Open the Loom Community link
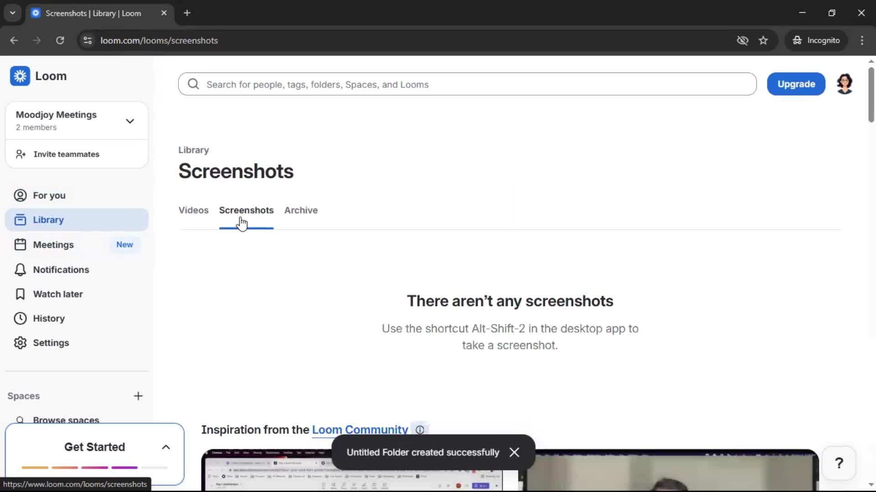The image size is (876, 492). tap(360, 429)
